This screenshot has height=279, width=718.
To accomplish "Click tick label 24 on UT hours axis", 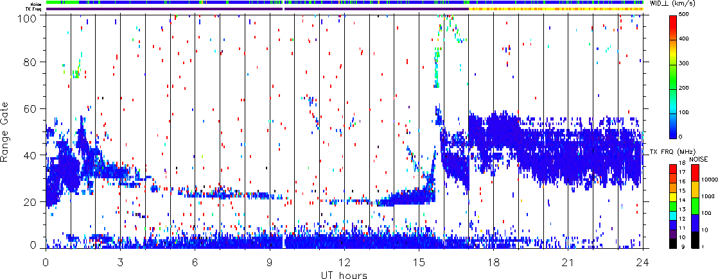I will point(643,262).
